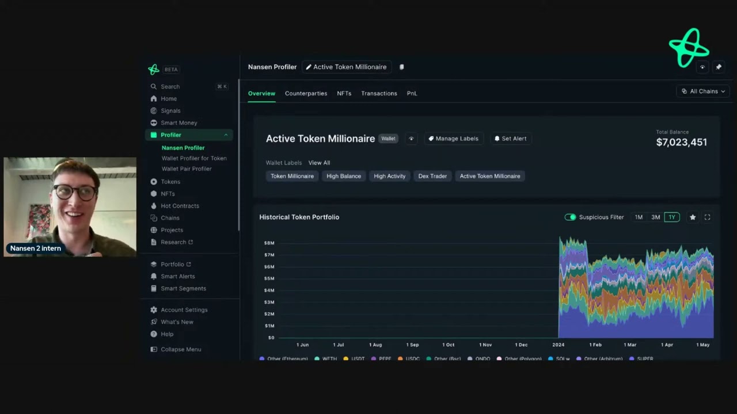Click the webcam video thumbnail

pyautogui.click(x=70, y=207)
